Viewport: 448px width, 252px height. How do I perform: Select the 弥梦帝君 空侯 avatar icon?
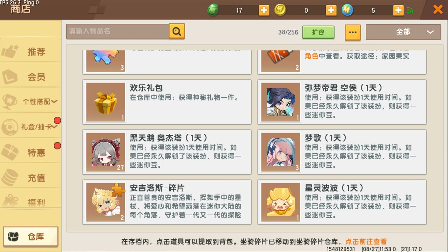coord(281,102)
